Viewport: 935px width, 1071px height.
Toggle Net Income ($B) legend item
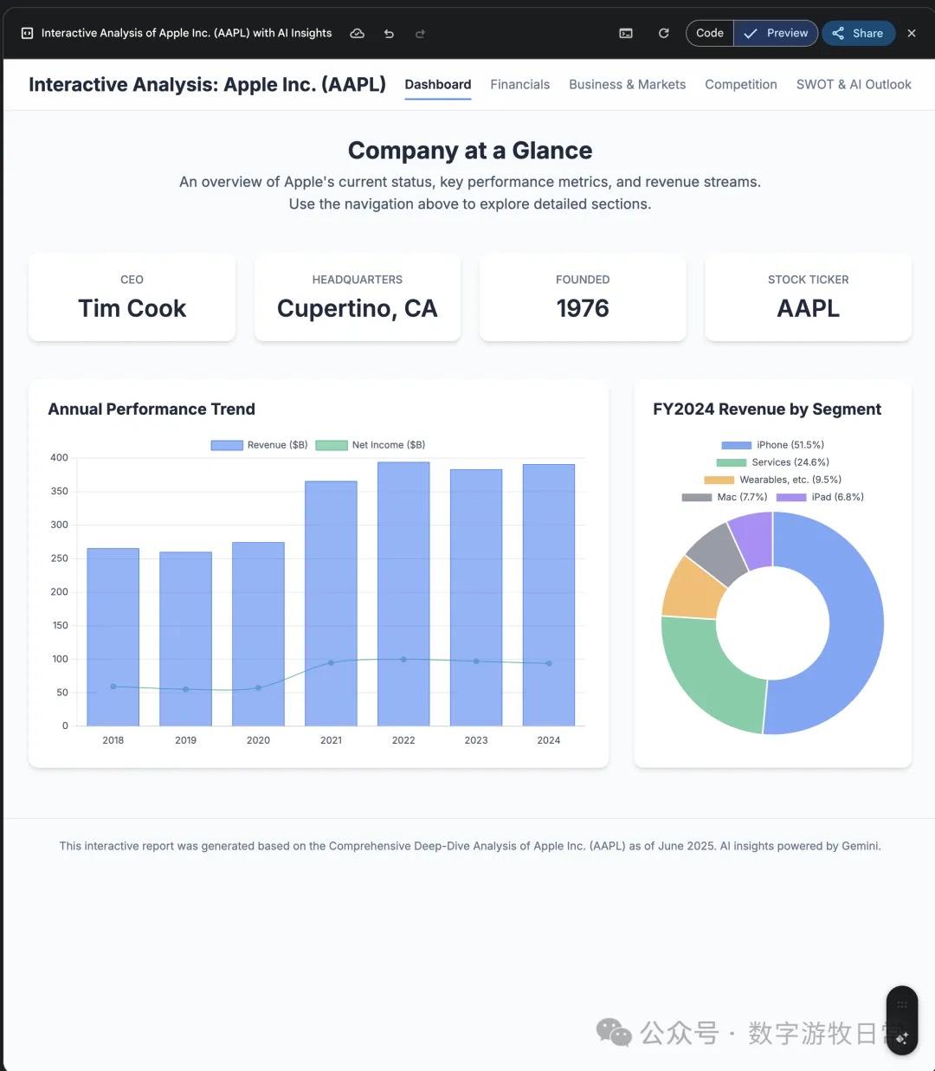(371, 445)
